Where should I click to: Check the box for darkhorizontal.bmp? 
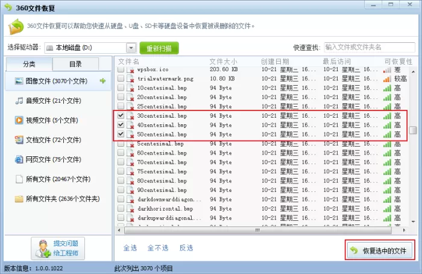121,208
